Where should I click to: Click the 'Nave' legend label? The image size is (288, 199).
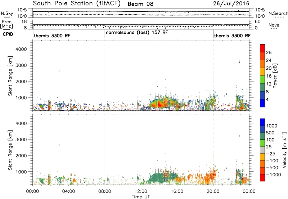274,25
